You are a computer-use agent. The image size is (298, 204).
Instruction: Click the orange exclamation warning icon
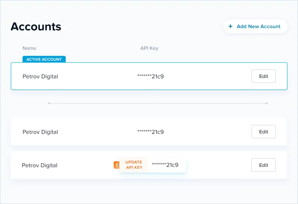pos(116,165)
